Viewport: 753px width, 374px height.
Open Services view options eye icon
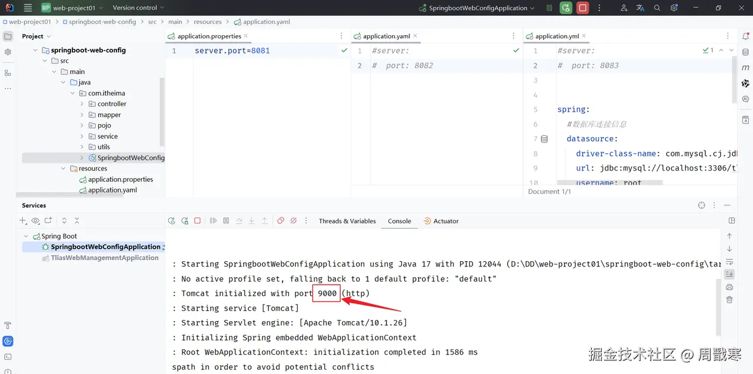pyautogui.click(x=35, y=221)
